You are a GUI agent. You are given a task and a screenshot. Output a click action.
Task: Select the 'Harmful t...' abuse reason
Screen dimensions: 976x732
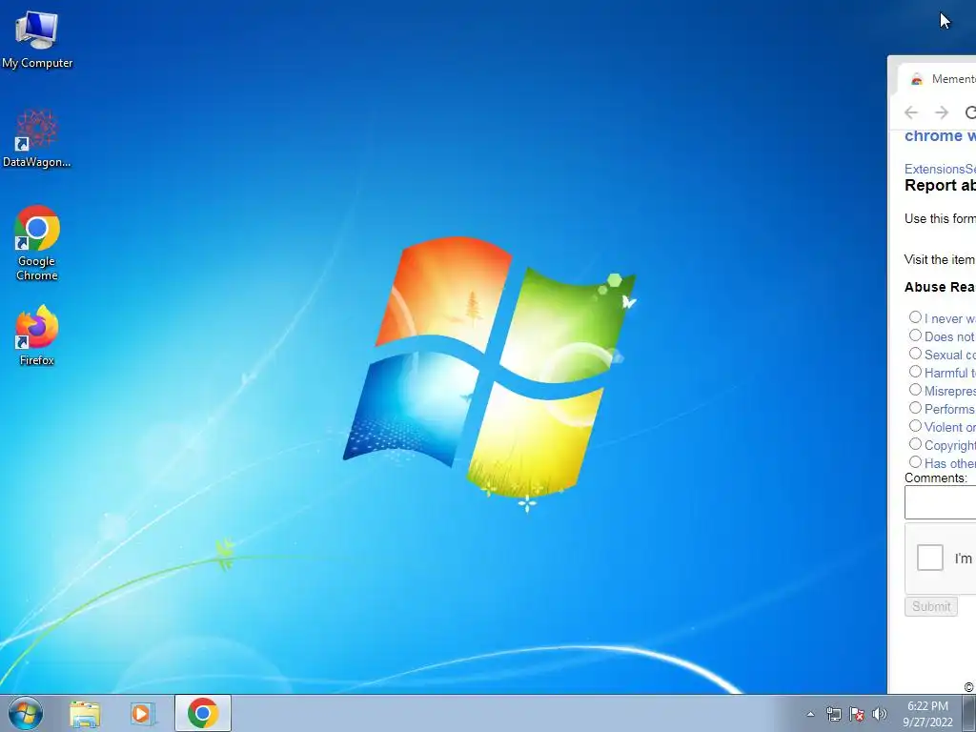click(x=915, y=372)
